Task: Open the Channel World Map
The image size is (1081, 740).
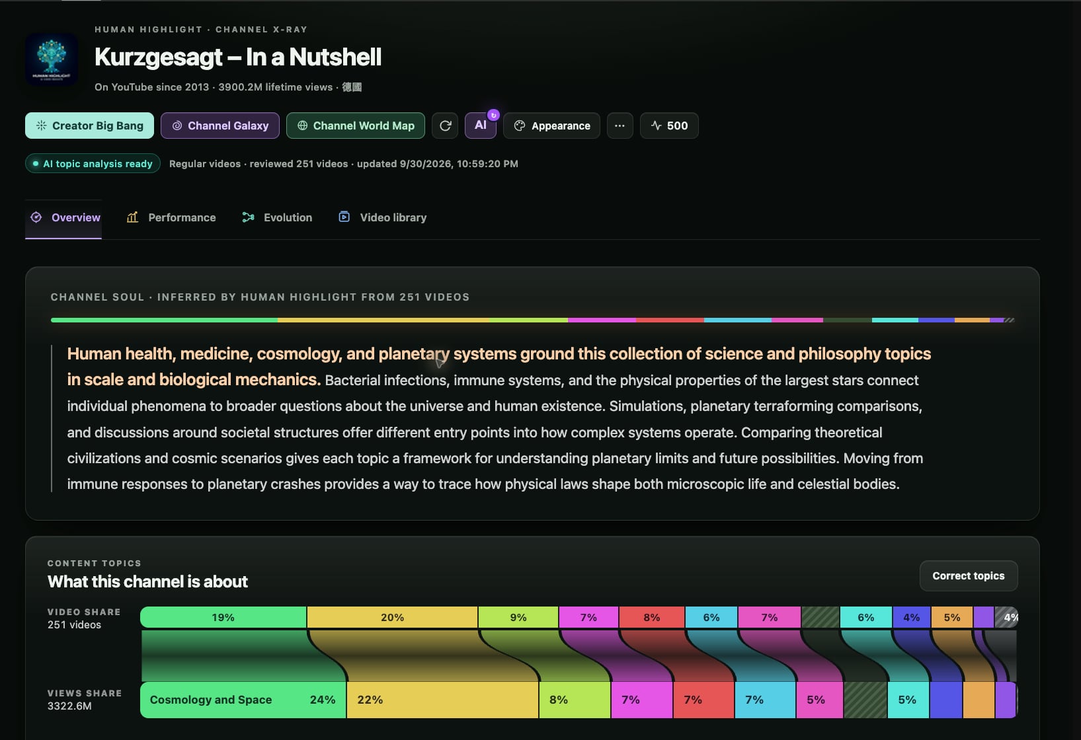Action: (x=356, y=126)
